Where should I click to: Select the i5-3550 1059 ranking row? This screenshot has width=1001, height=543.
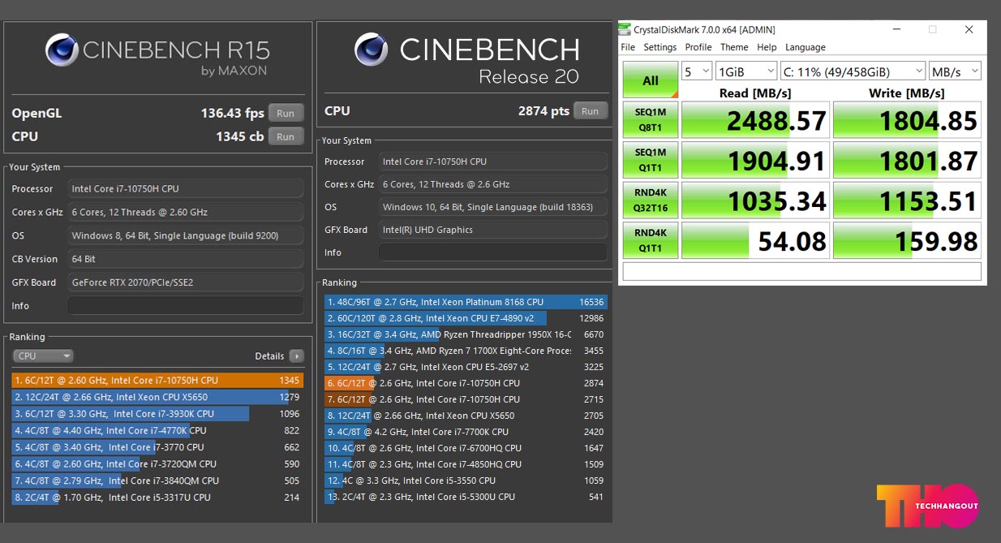[x=466, y=481]
